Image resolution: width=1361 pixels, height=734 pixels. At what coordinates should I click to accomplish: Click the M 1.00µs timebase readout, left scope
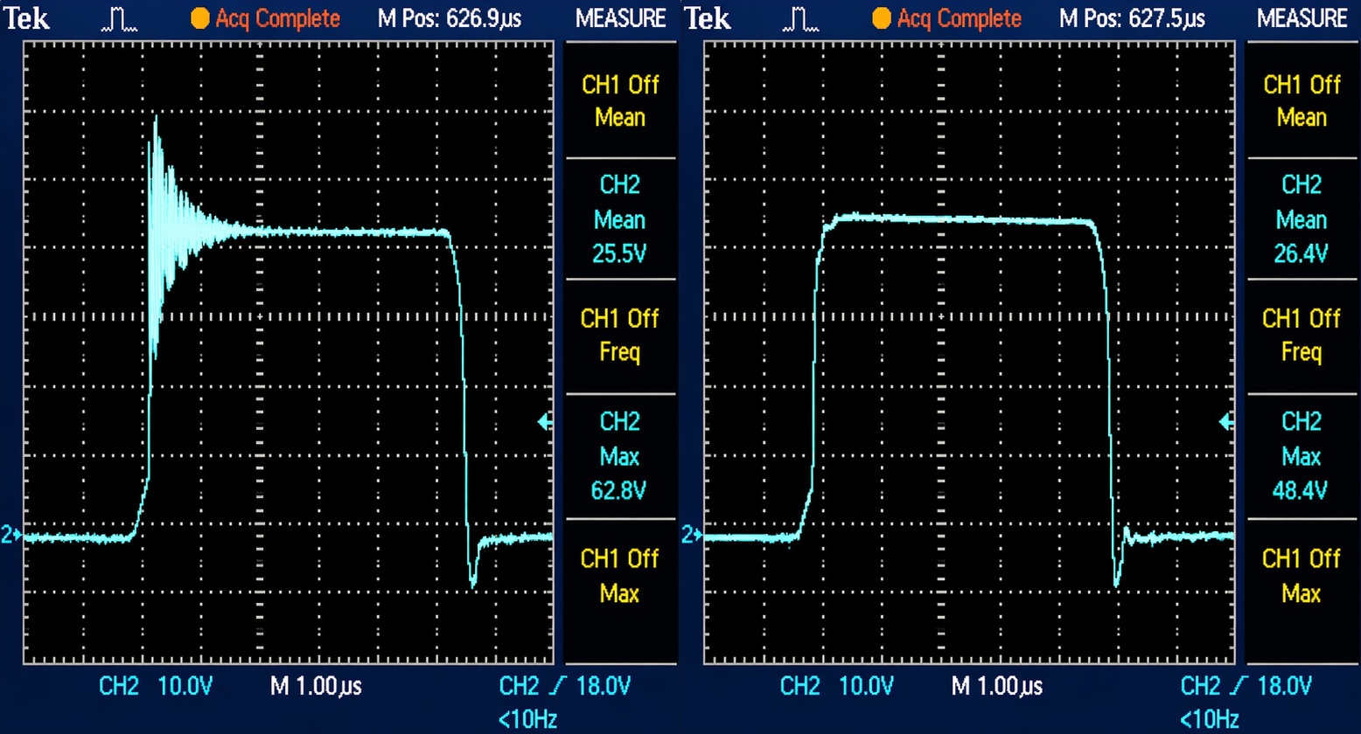316,687
